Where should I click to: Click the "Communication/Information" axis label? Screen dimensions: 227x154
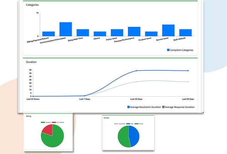click(x=53, y=40)
